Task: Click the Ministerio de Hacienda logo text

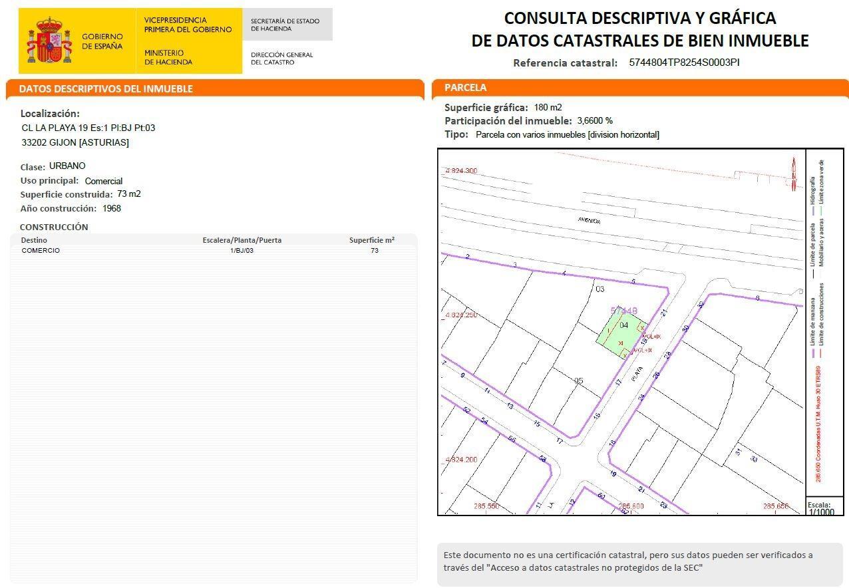Action: pos(168,57)
